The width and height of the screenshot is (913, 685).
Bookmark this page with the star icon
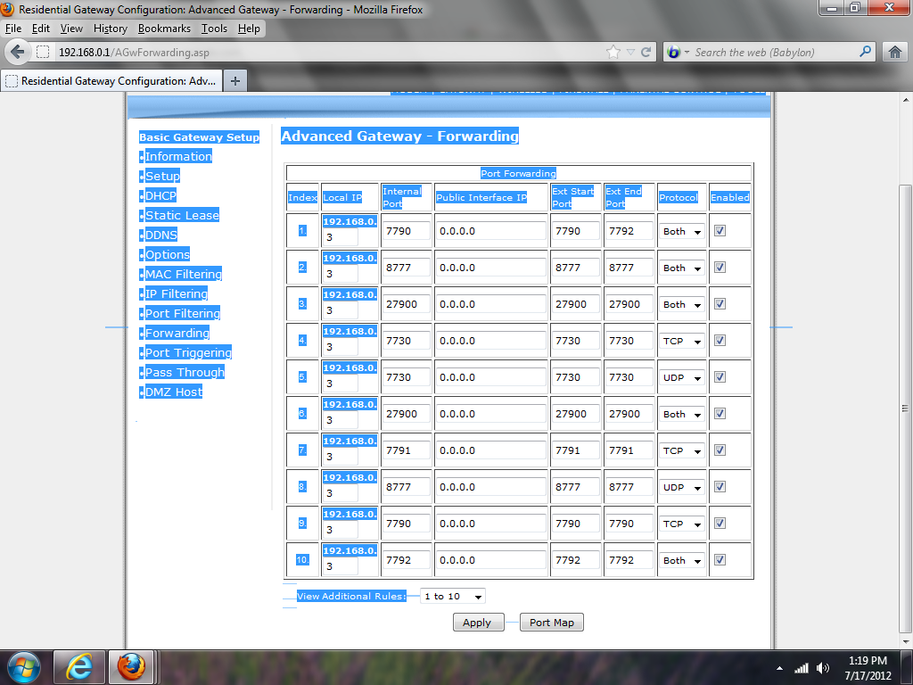[x=613, y=52]
